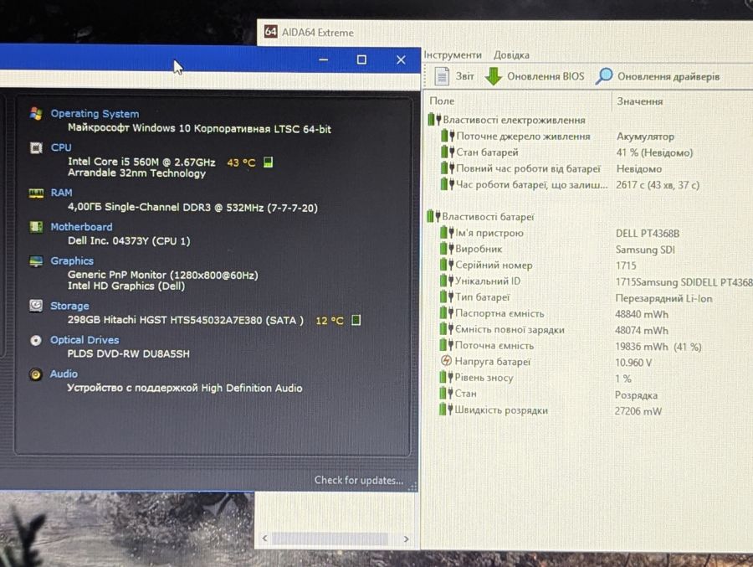Click the AIDA64 Extreme title bar logo
The width and height of the screenshot is (753, 567).
271,32
